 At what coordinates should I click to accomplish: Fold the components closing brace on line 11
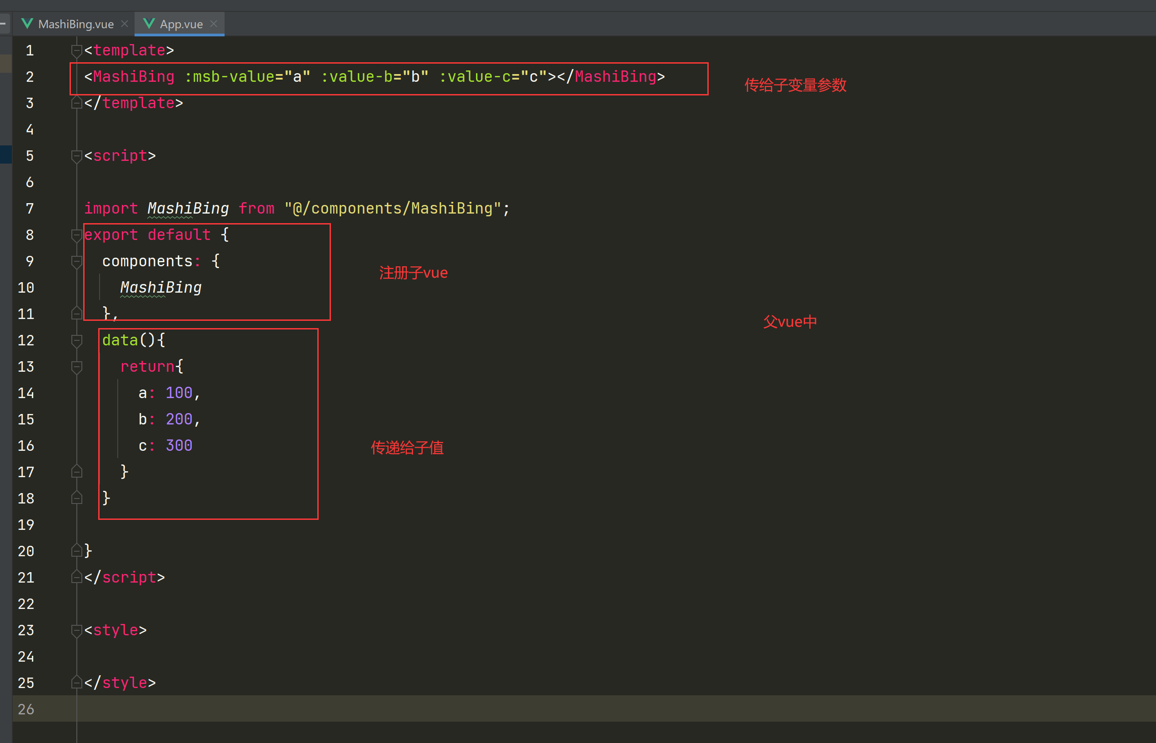click(x=77, y=314)
